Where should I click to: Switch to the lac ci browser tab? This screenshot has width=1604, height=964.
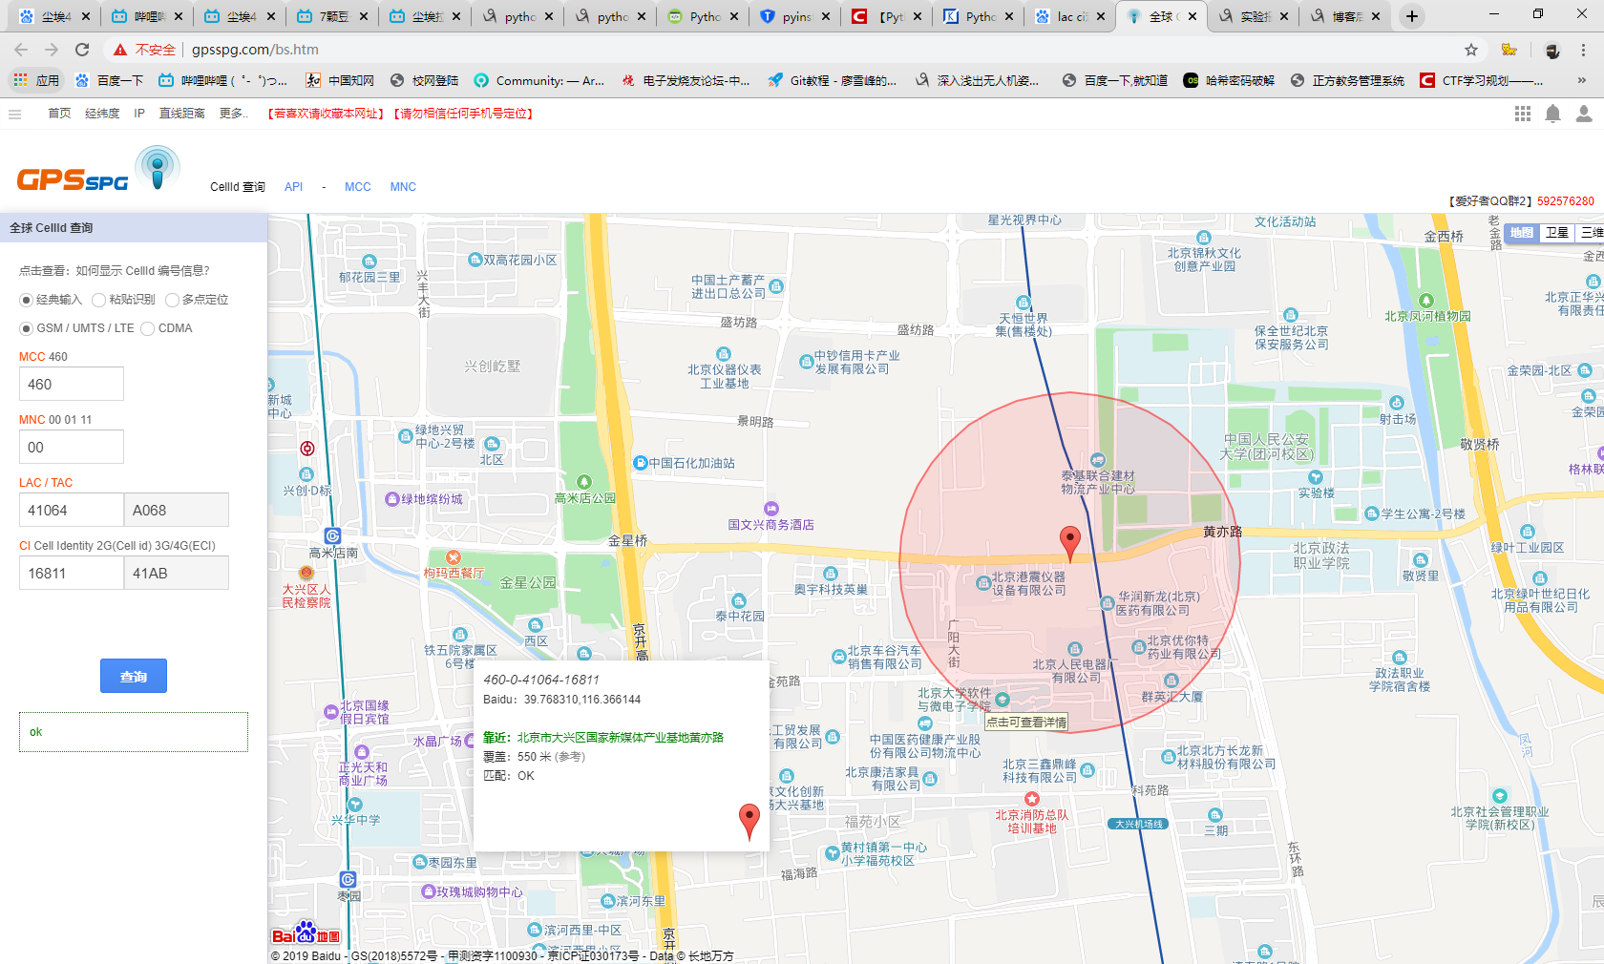coord(1067,16)
